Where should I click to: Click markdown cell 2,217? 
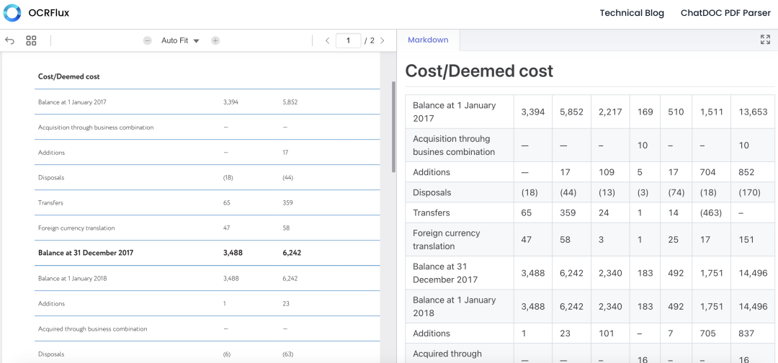click(610, 112)
